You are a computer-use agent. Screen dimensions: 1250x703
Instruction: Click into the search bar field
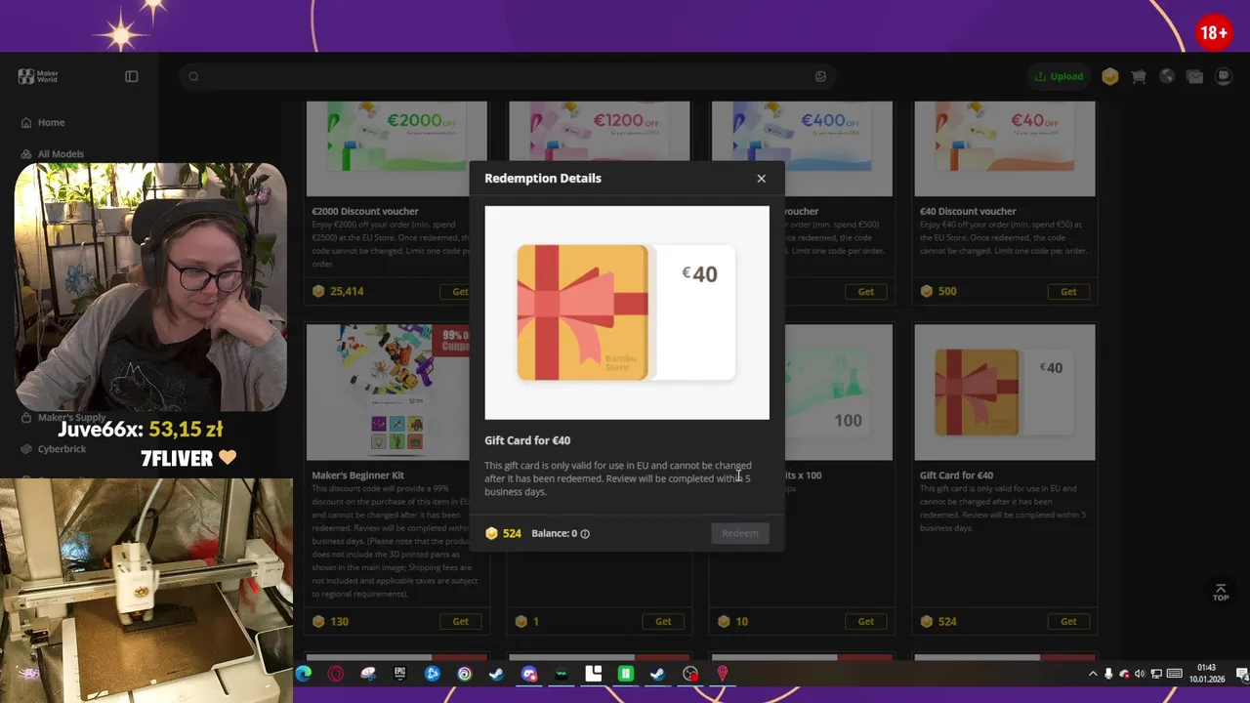[x=507, y=76]
